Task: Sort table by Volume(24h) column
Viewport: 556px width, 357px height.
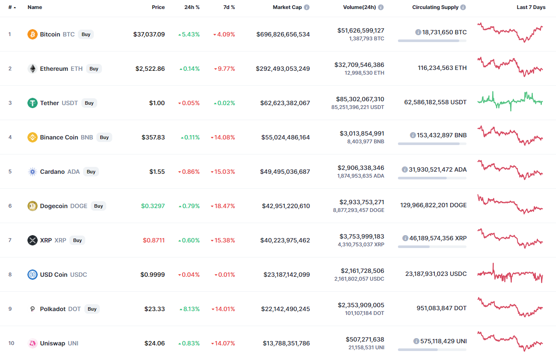Action: tap(359, 7)
